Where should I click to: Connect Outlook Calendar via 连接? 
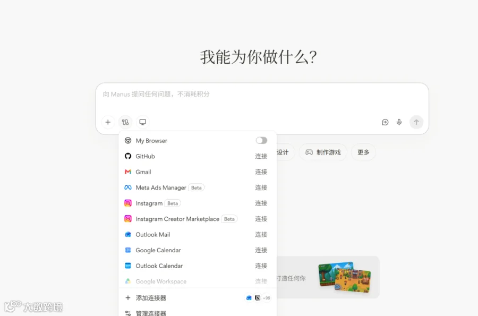click(x=261, y=266)
